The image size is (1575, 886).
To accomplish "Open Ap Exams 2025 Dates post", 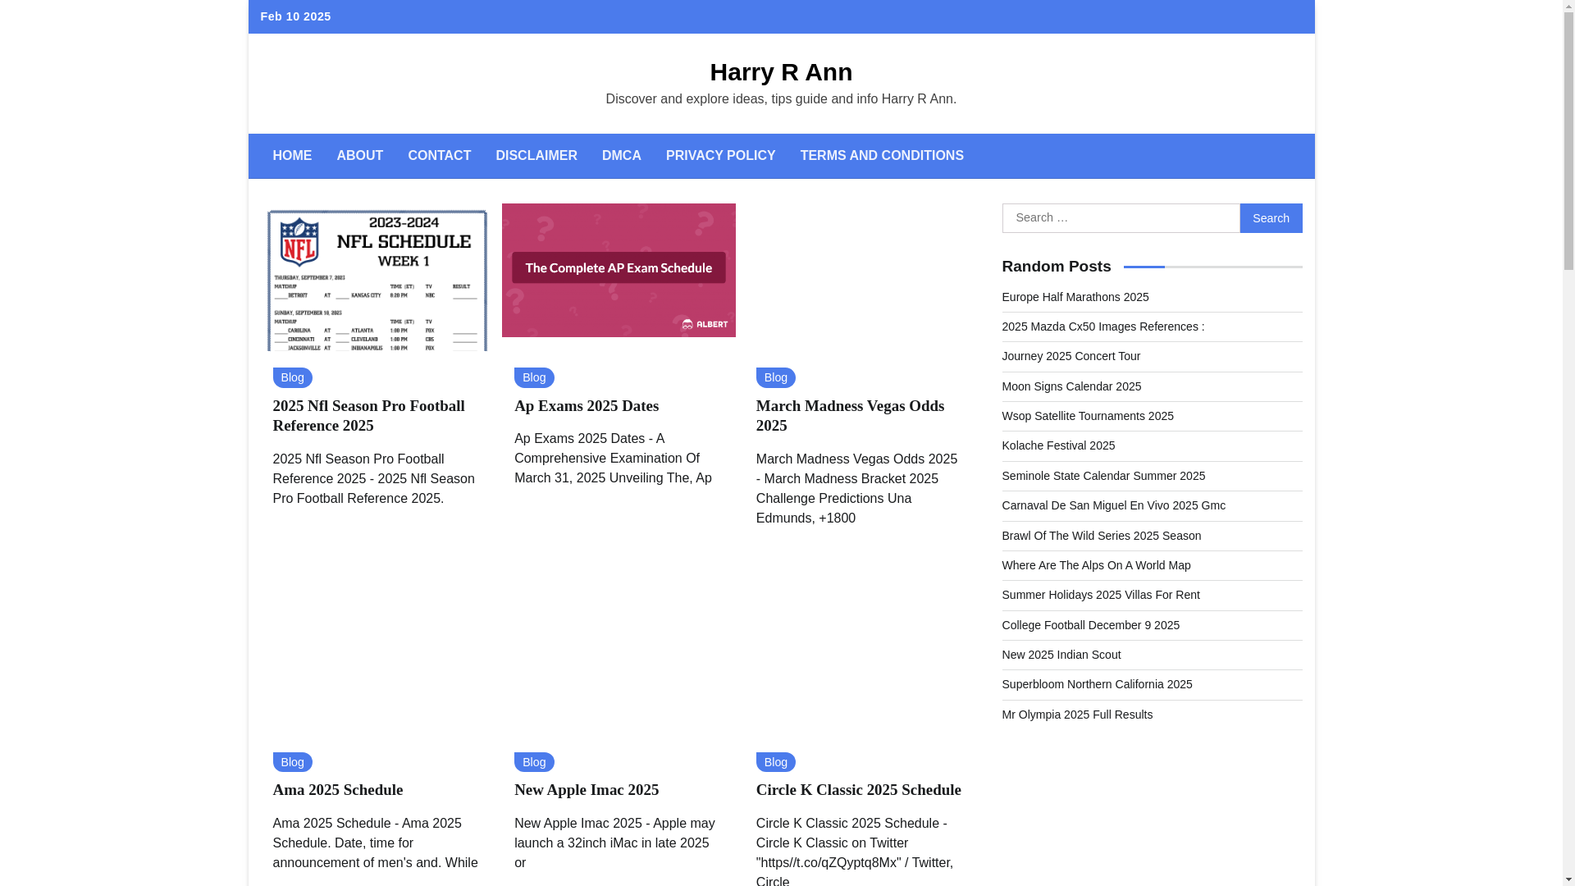I will tap(587, 406).
